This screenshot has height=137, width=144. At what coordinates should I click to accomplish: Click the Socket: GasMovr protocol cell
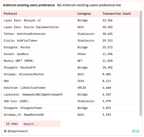click(x=16, y=54)
